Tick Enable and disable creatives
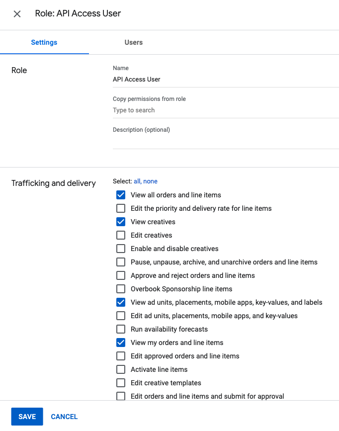 point(121,249)
